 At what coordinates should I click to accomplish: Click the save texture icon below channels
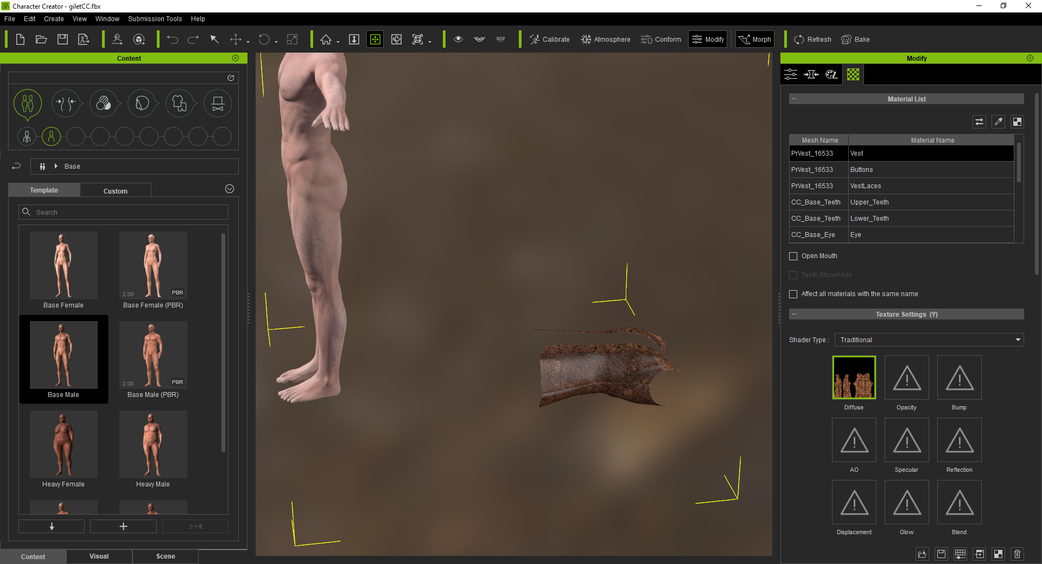tap(941, 554)
